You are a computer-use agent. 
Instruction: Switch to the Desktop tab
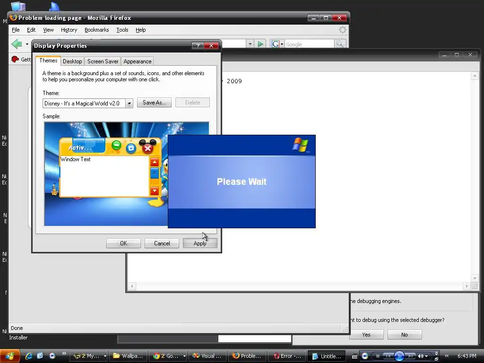point(72,61)
